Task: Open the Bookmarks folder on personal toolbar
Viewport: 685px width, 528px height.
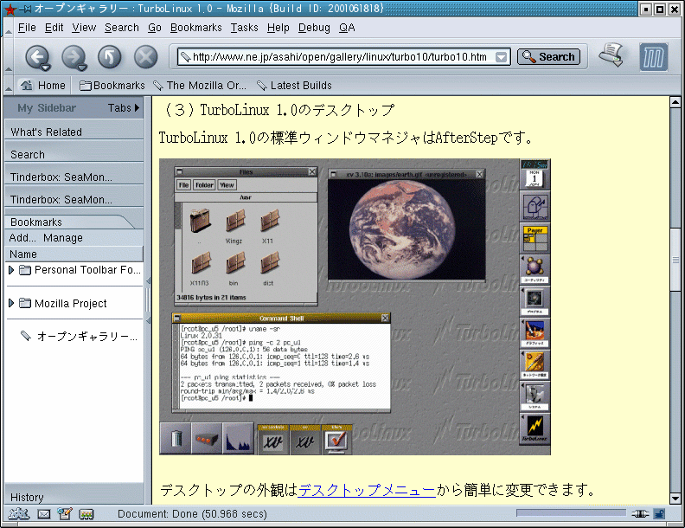Action: click(112, 85)
